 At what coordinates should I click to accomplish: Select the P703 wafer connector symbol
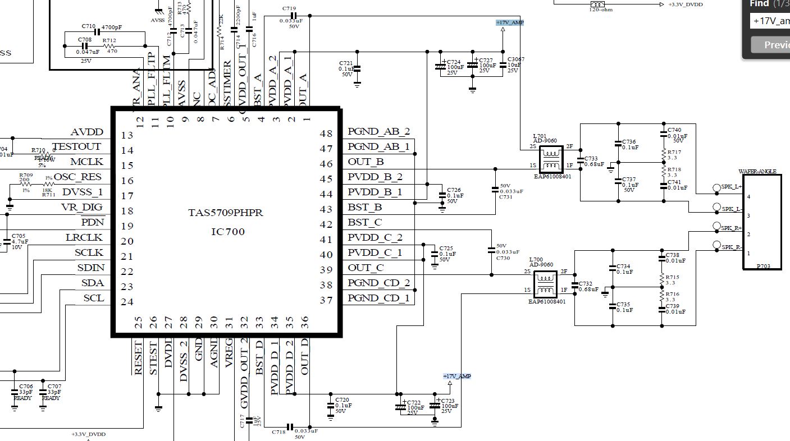[762, 222]
